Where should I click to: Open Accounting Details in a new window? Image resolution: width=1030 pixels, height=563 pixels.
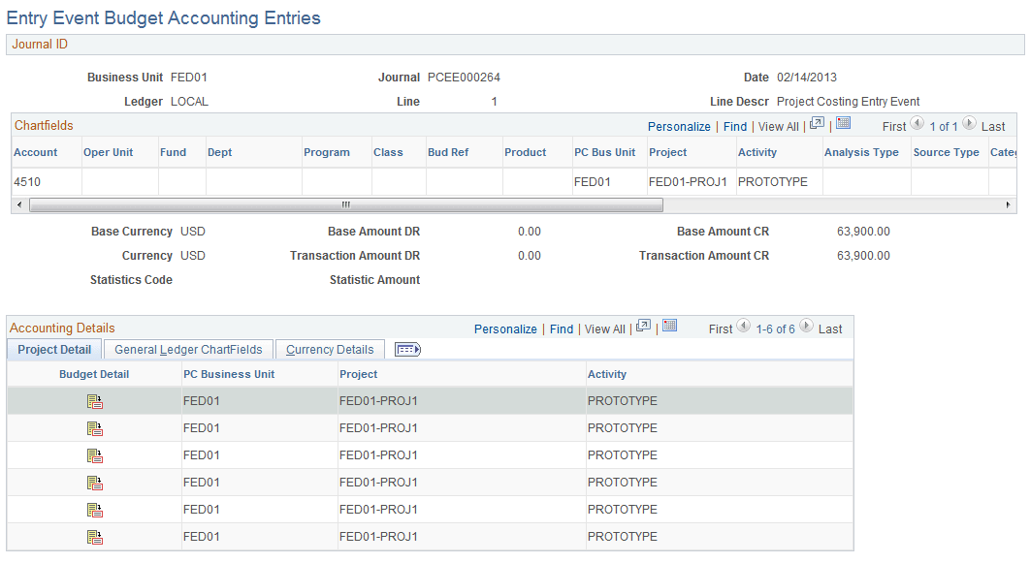[x=643, y=328]
